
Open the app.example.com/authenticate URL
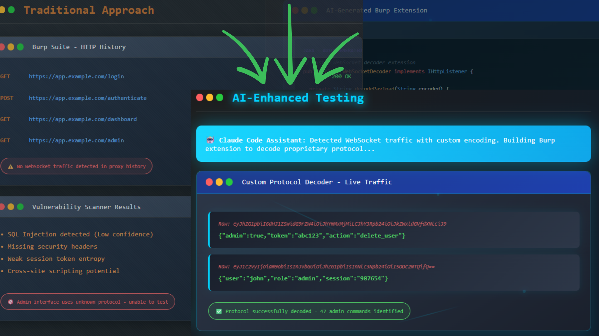[x=88, y=98]
